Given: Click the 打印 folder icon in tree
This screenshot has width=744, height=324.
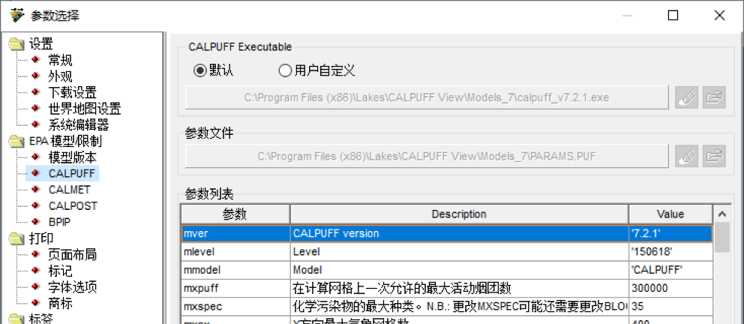Looking at the screenshot, I should tap(16, 239).
